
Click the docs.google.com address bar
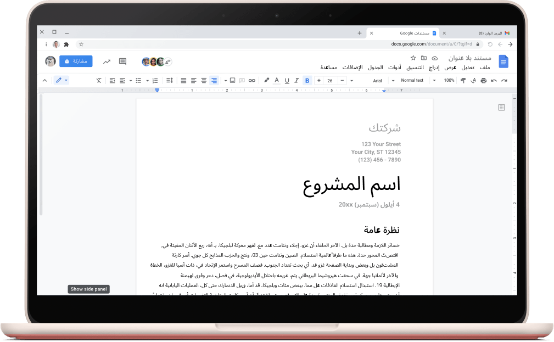click(x=278, y=44)
